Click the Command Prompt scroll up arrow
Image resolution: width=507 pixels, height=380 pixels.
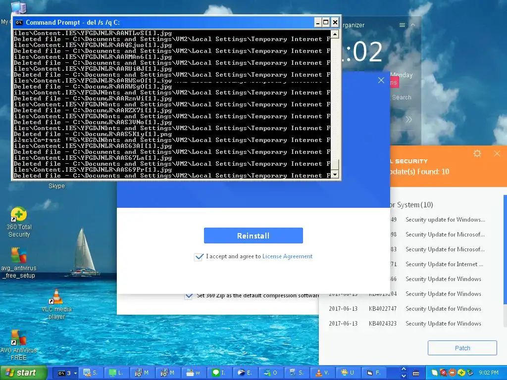335,34
